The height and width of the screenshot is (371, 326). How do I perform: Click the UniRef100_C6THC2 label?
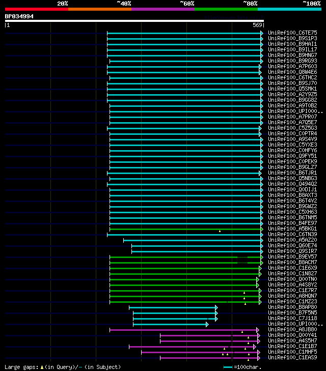(x=292, y=77)
